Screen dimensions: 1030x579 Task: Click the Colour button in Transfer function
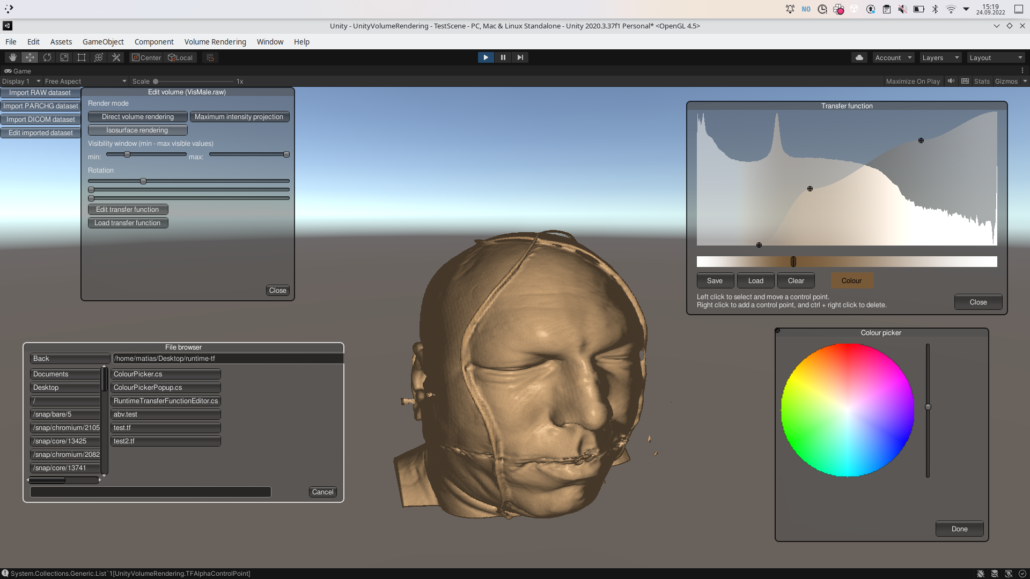pos(851,281)
